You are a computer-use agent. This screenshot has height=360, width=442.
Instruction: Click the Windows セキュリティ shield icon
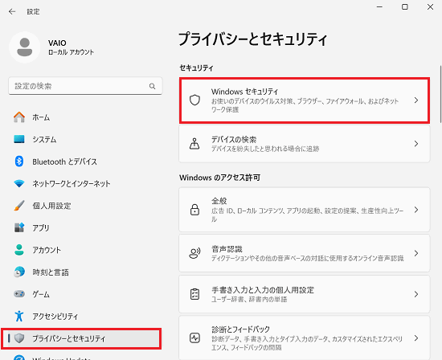pyautogui.click(x=194, y=100)
